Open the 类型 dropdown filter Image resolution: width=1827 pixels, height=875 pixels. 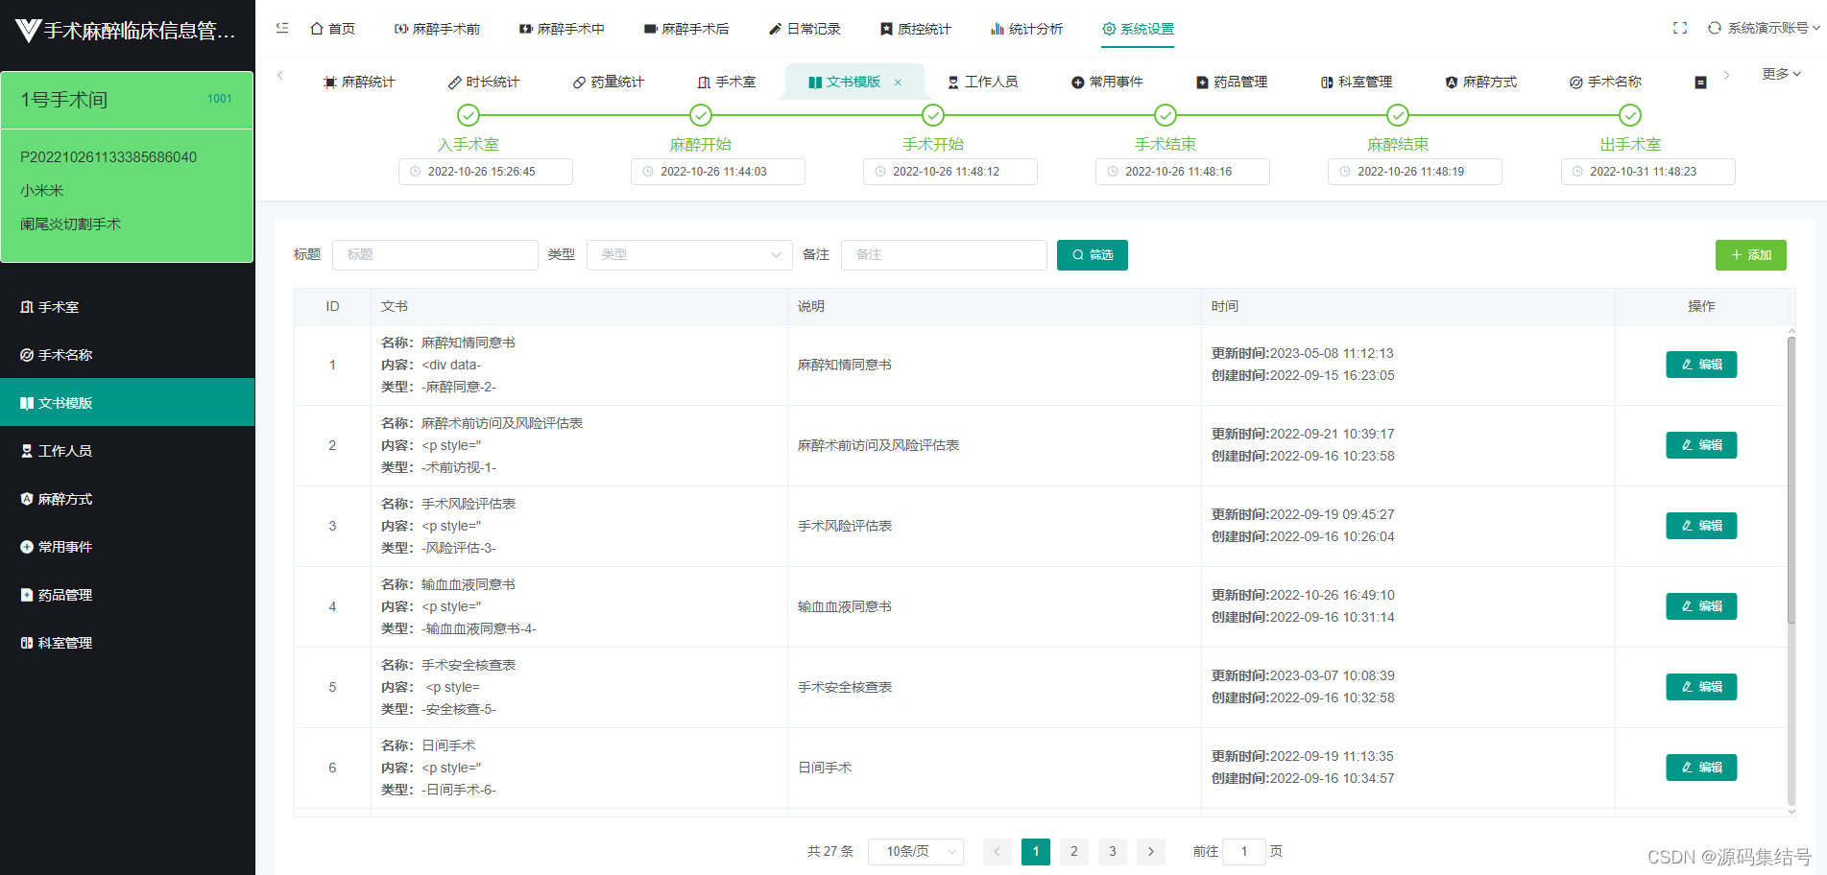689,255
